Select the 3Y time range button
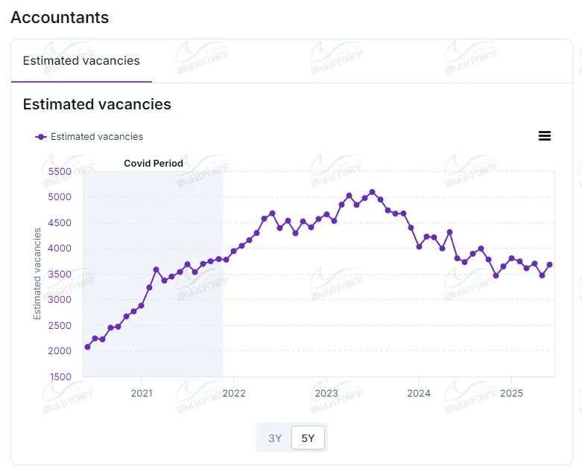This screenshot has width=582, height=471. pyautogui.click(x=275, y=438)
